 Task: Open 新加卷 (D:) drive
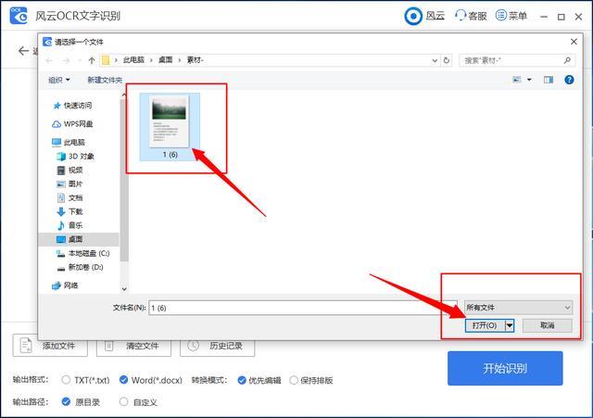(x=81, y=267)
